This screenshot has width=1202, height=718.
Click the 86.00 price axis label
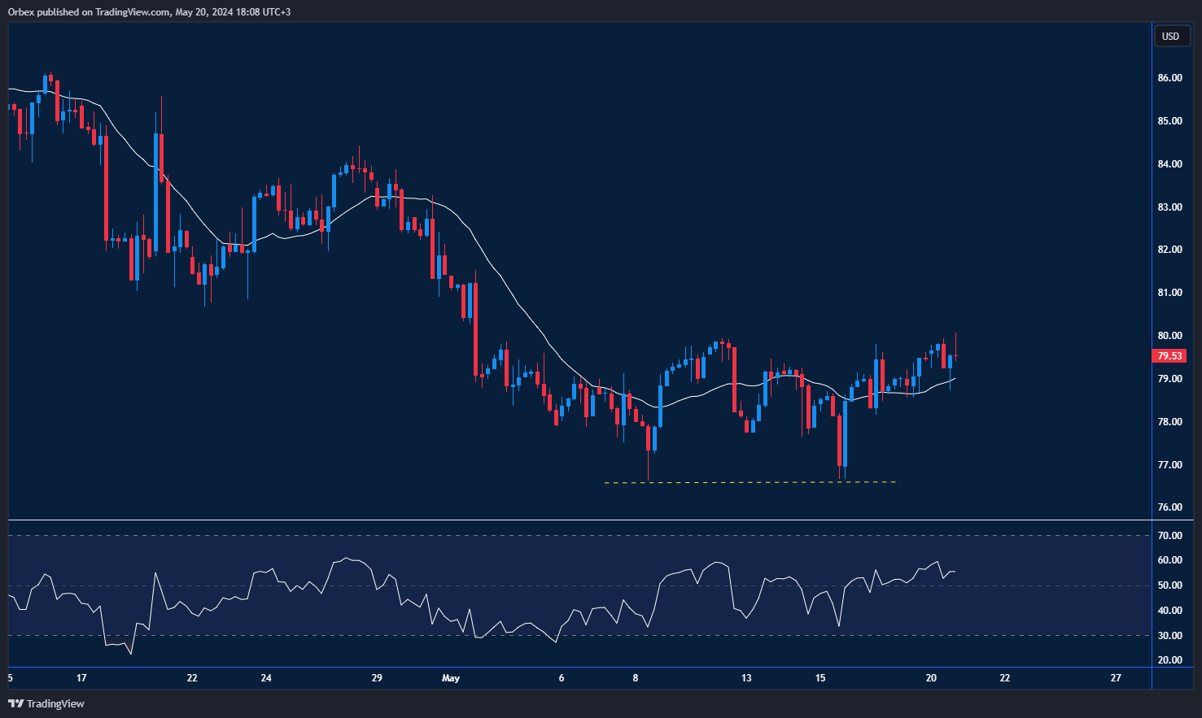(x=1170, y=78)
